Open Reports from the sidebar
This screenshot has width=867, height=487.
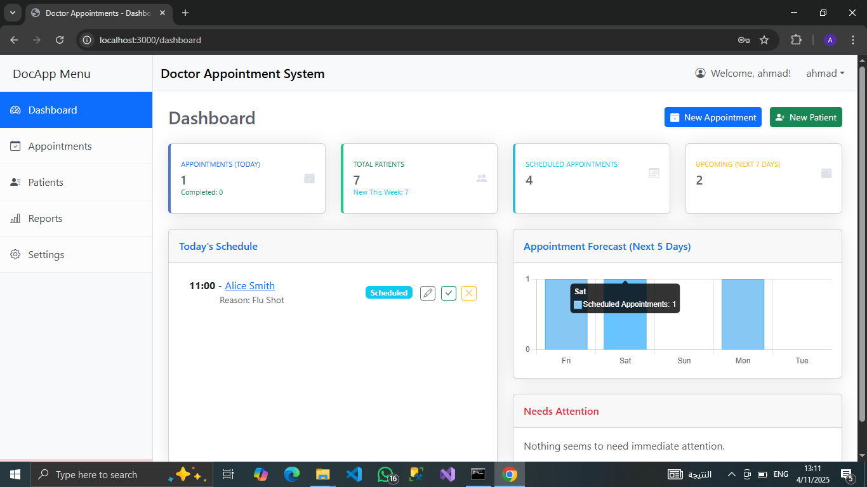tap(76, 218)
